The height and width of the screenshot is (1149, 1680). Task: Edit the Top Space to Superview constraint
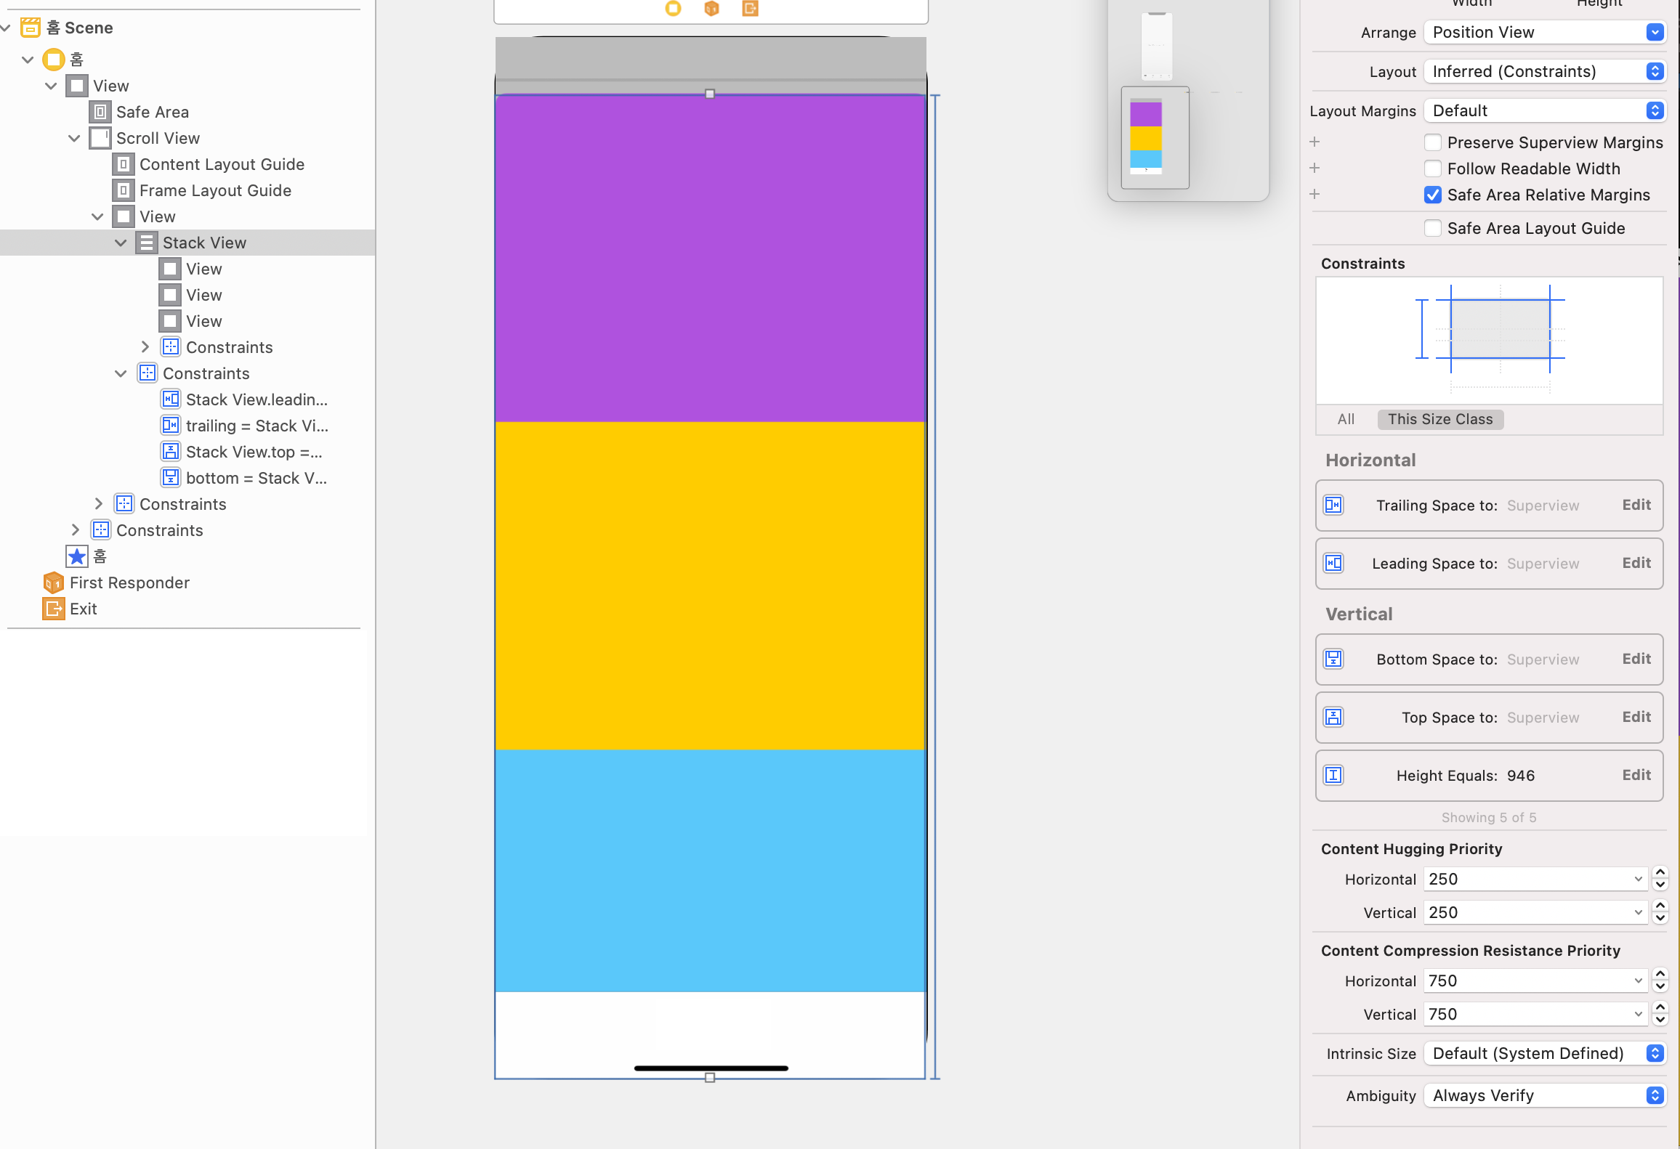tap(1636, 717)
